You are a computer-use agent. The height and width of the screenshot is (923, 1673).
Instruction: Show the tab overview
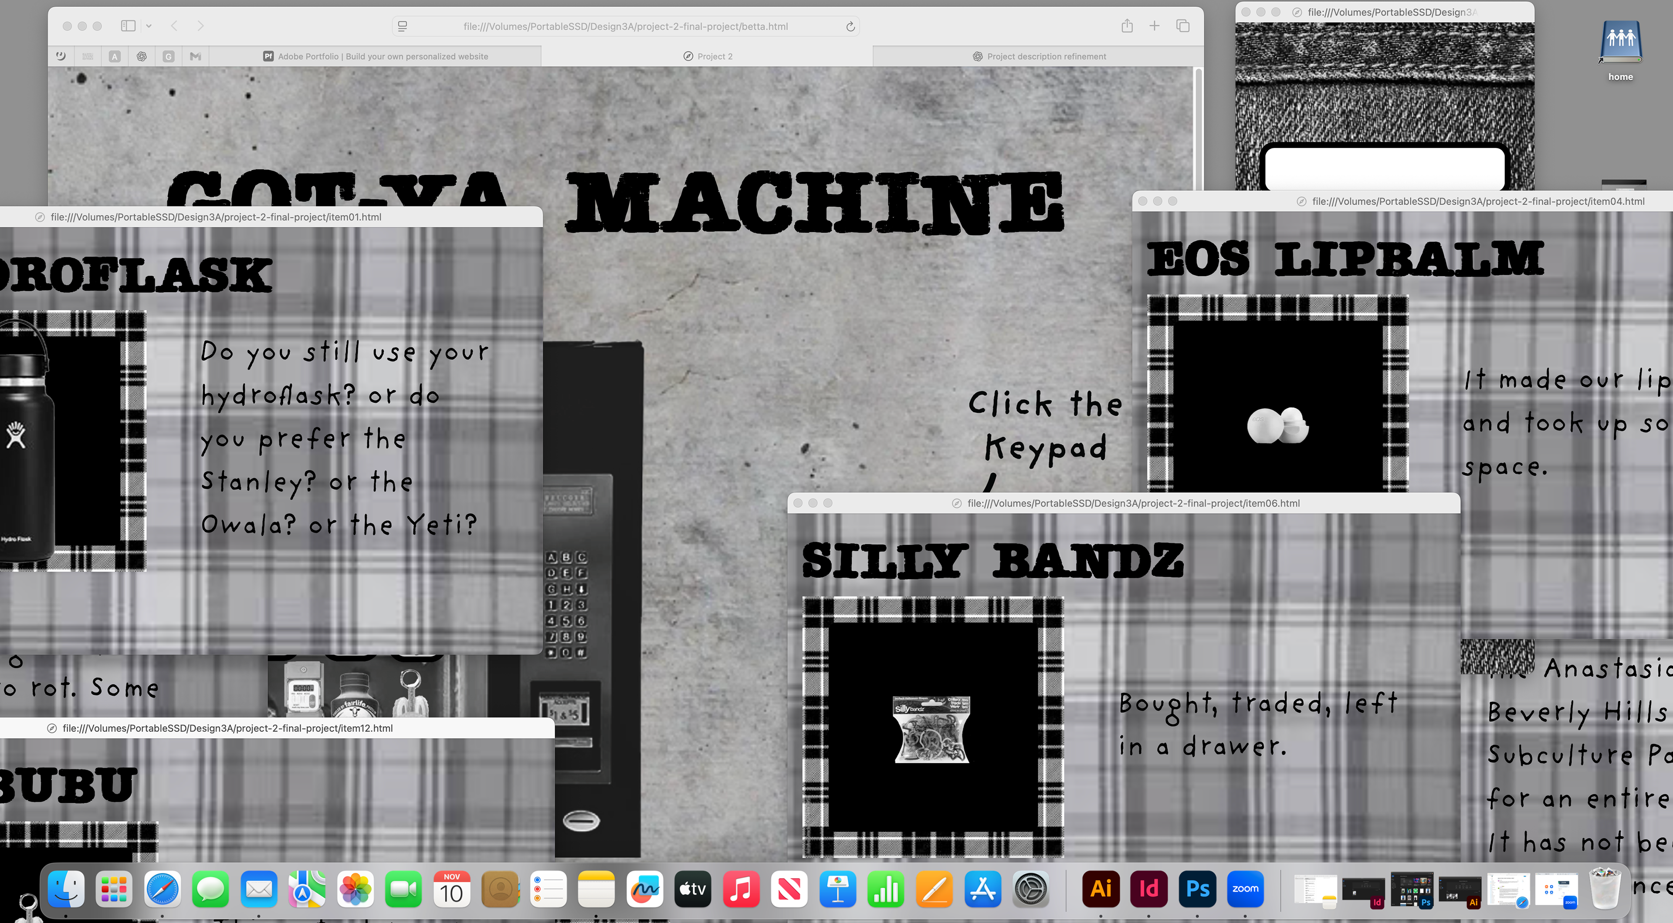(1183, 26)
